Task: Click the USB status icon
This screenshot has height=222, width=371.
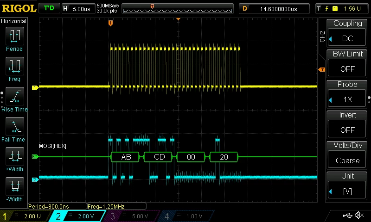Action: pyautogui.click(x=347, y=215)
